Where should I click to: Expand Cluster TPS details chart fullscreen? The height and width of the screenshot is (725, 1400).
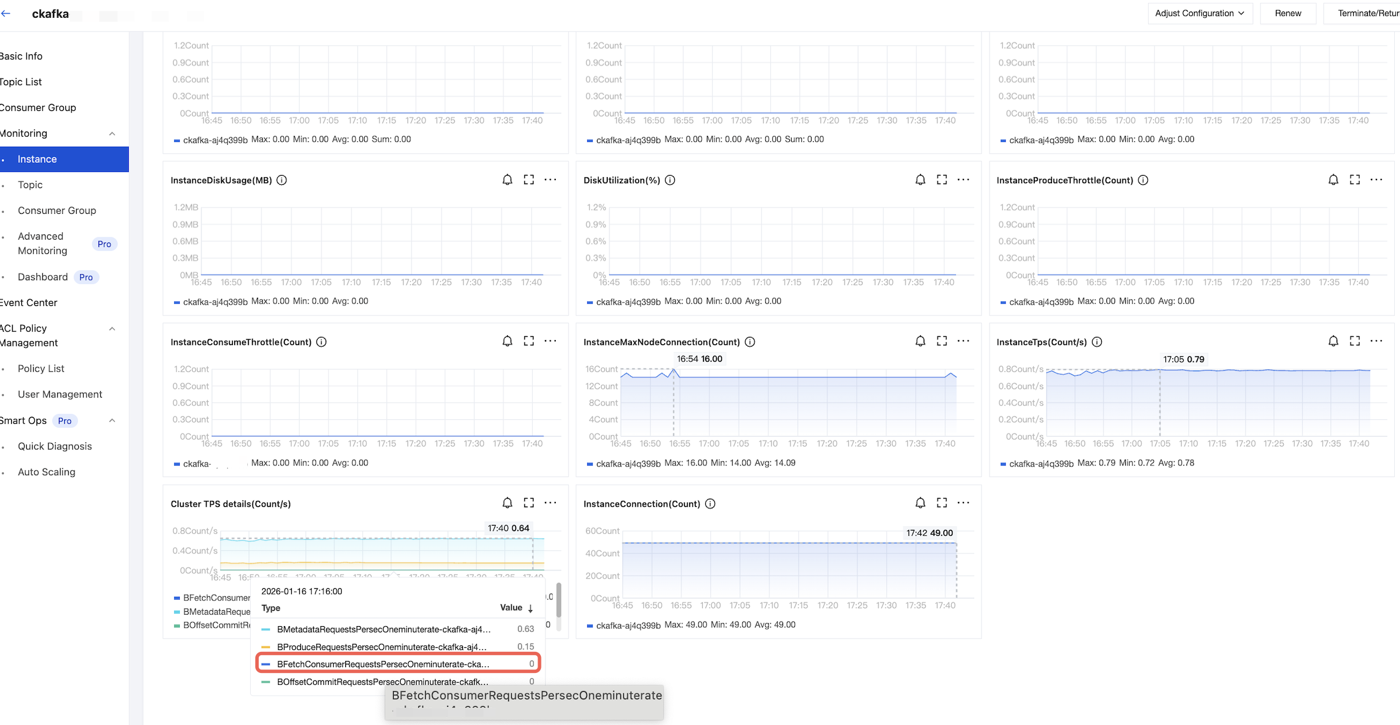529,503
